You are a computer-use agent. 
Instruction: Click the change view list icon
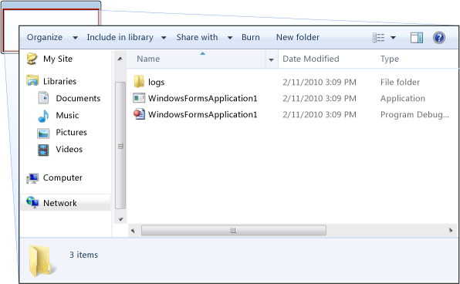[x=378, y=38]
